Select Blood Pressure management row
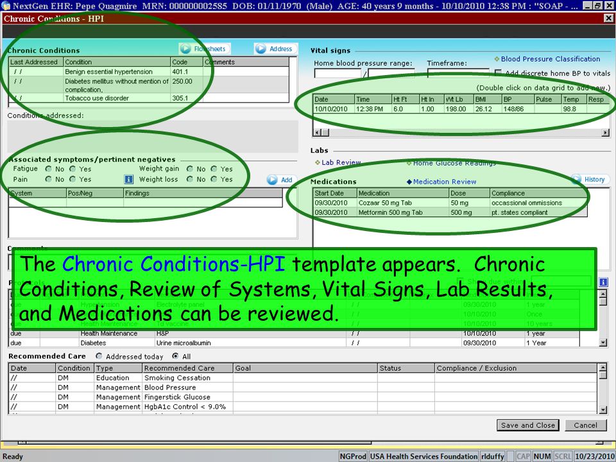Viewport: 616px width, 462px height. tap(302, 388)
